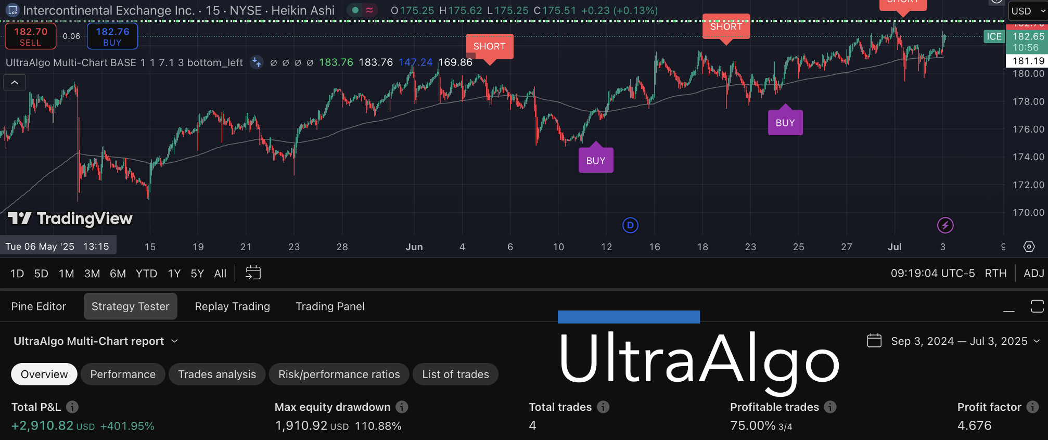This screenshot has width=1048, height=440.
Task: Select the Risk/performance ratios tab
Action: (x=339, y=374)
